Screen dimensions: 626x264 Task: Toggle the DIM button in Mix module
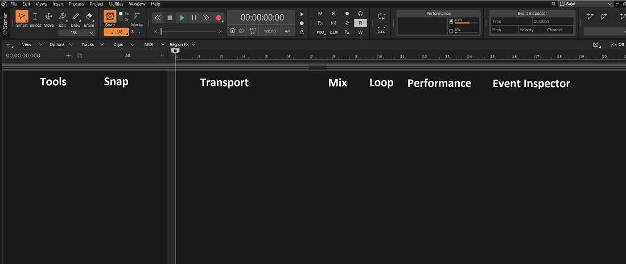tap(333, 32)
